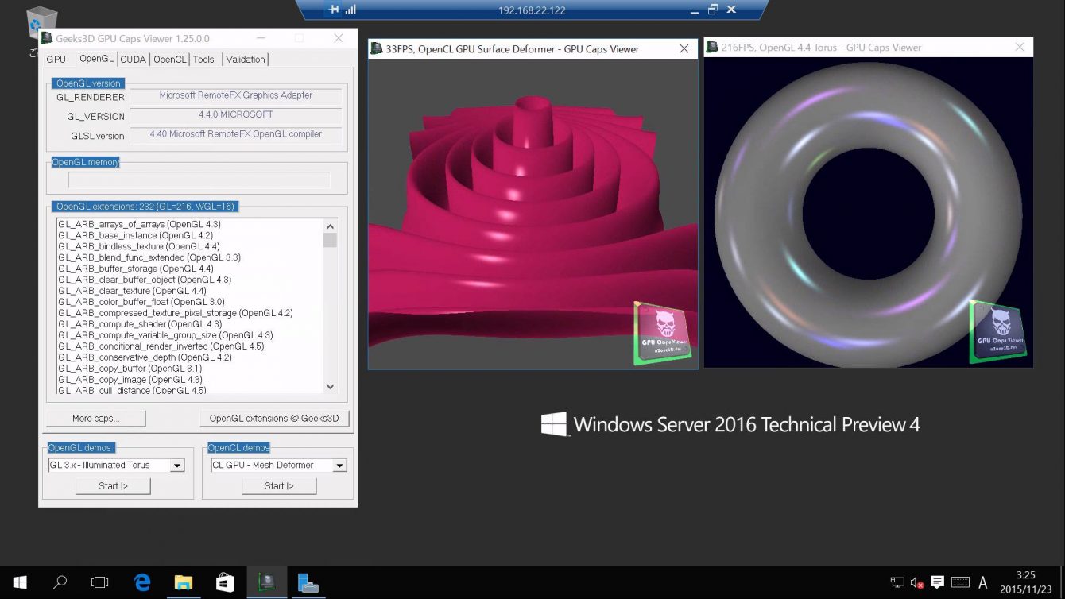1065x599 pixels.
Task: Select GL_ARB_copy_image extension
Action: [130, 381]
